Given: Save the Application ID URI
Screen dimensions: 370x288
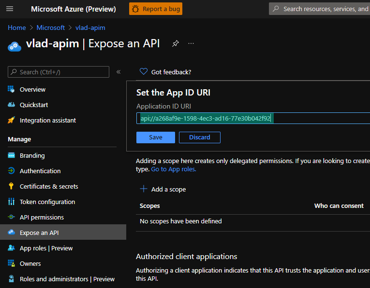Looking at the screenshot, I should 156,137.
